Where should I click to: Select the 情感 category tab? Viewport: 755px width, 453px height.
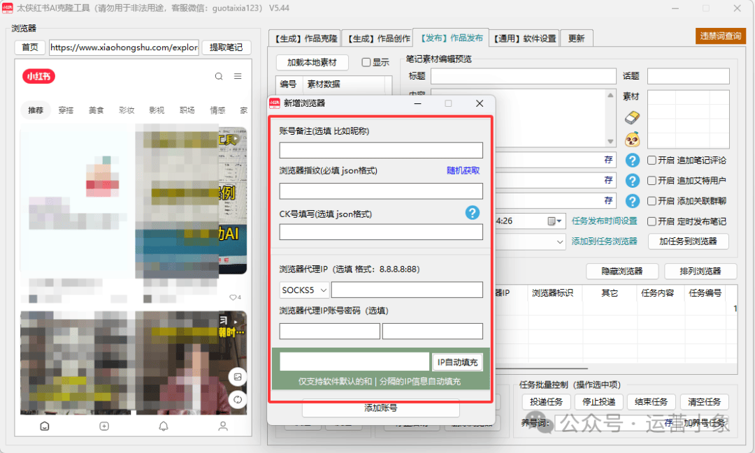coord(217,110)
